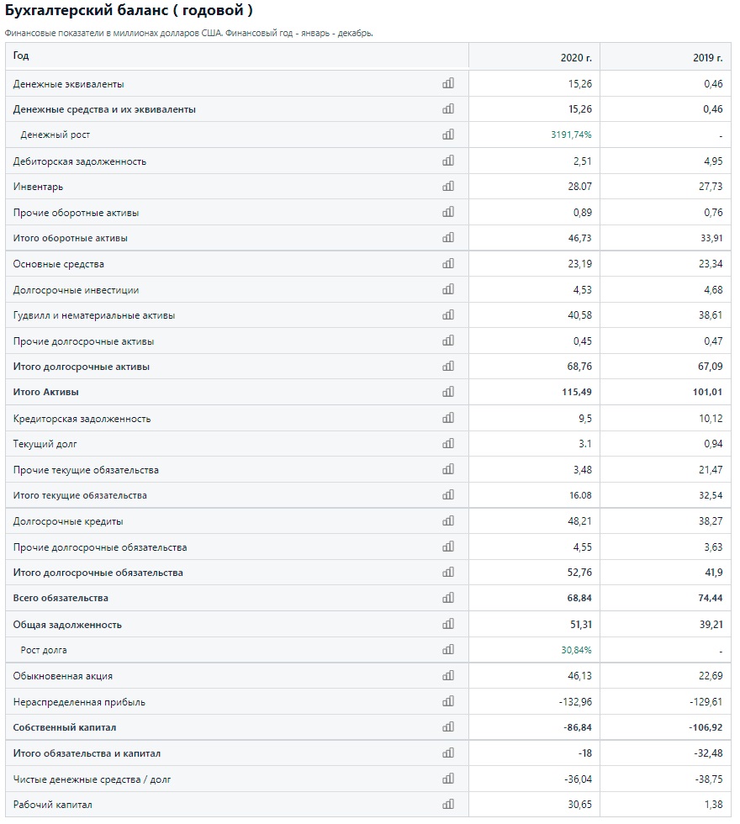Click the Общая задолженность row label
Image resolution: width=740 pixels, height=824 pixels.
[x=67, y=625]
